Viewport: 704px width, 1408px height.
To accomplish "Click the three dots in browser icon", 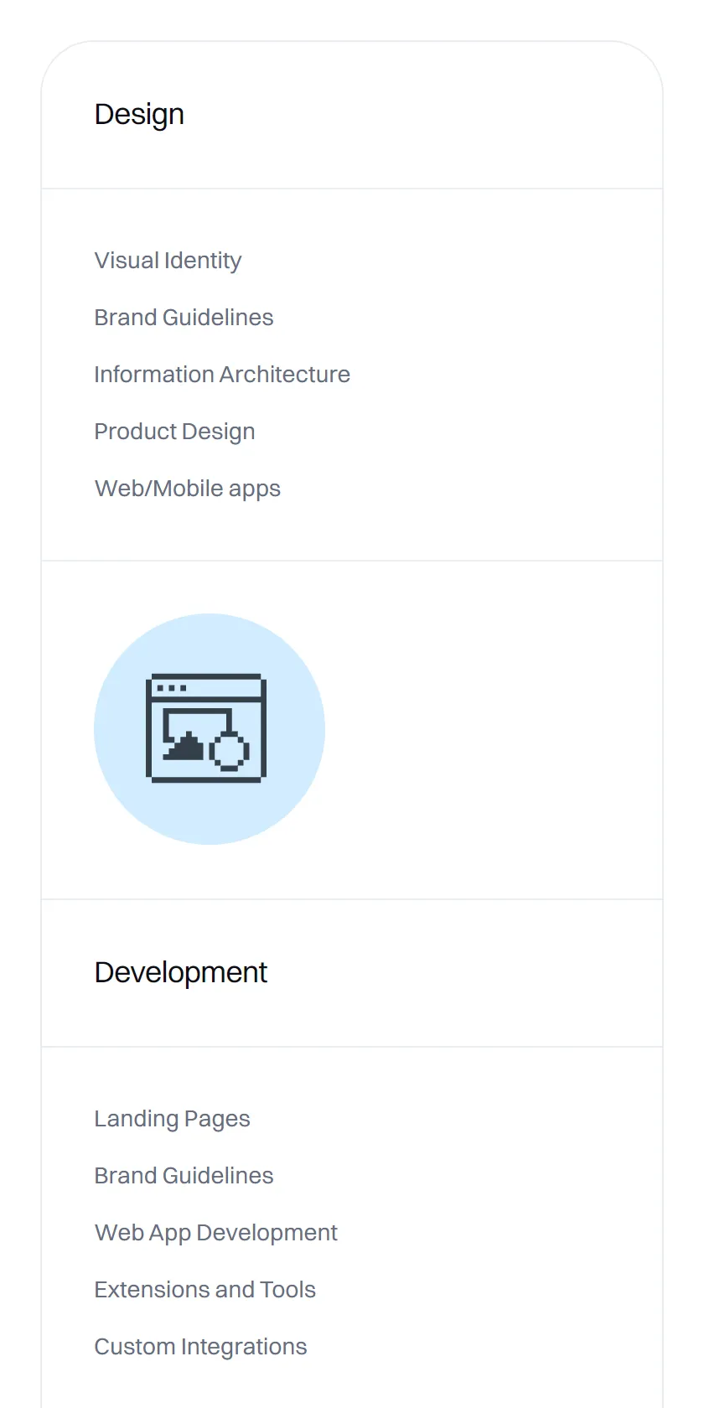I will pos(172,688).
